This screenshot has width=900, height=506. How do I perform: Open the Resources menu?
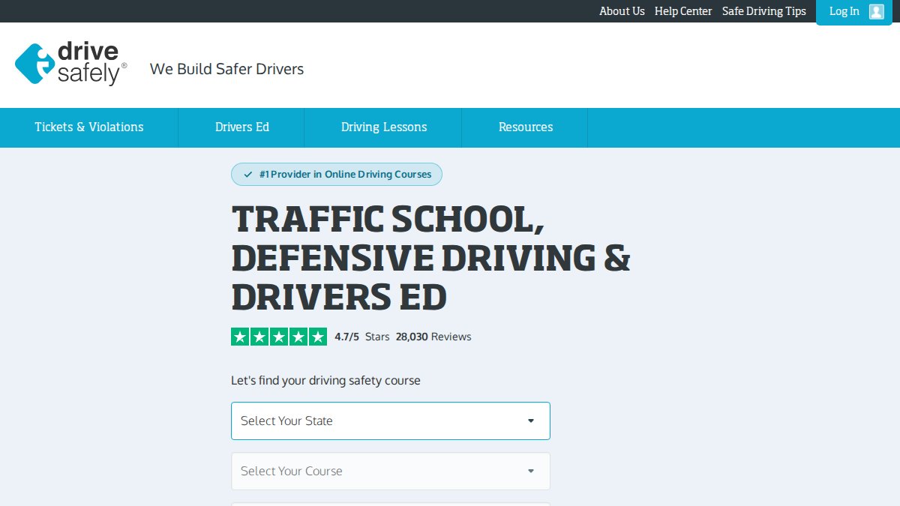click(525, 127)
